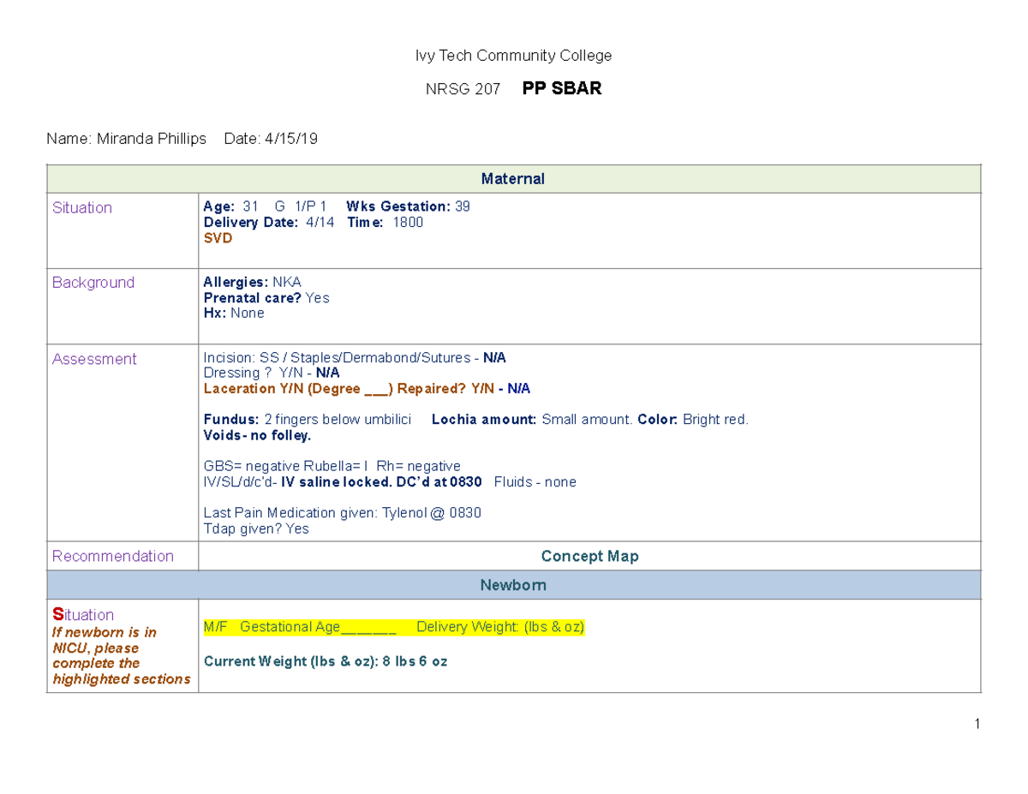Select the SVD text in Situation cell

coord(217,238)
